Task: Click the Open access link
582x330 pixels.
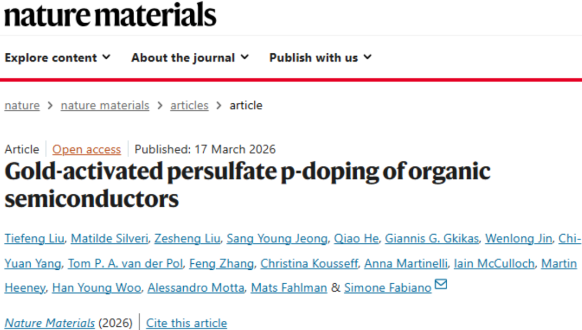Action: point(86,149)
